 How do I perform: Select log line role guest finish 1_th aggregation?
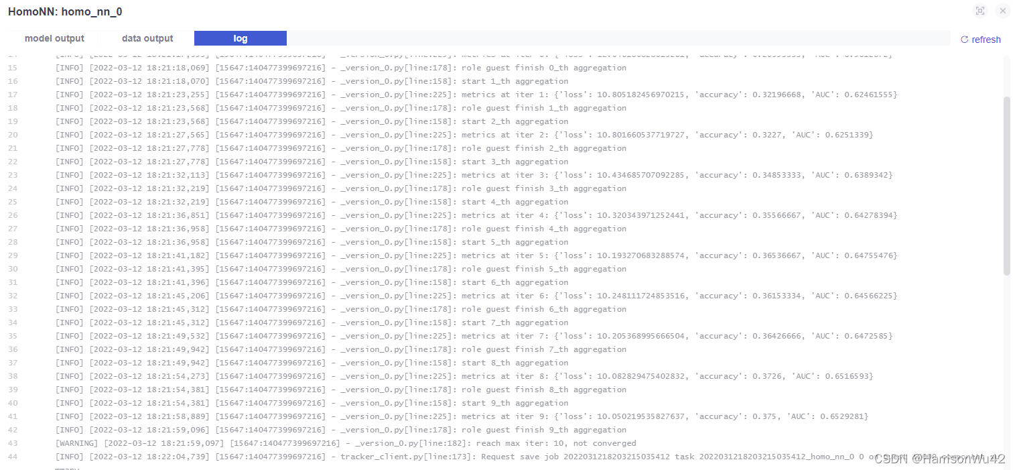pos(341,108)
